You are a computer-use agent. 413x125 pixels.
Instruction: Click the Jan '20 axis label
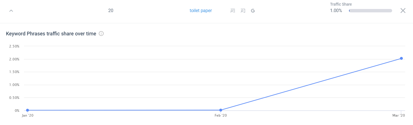coord(27,115)
